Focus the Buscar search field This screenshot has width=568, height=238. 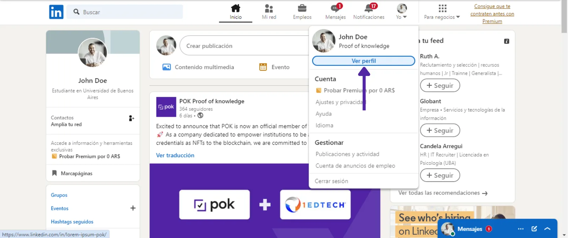tap(125, 12)
